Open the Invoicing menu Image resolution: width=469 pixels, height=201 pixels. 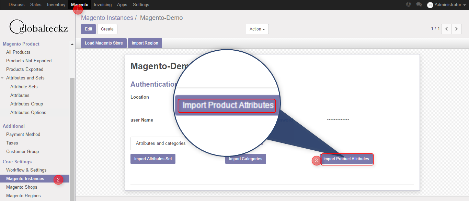click(x=103, y=5)
